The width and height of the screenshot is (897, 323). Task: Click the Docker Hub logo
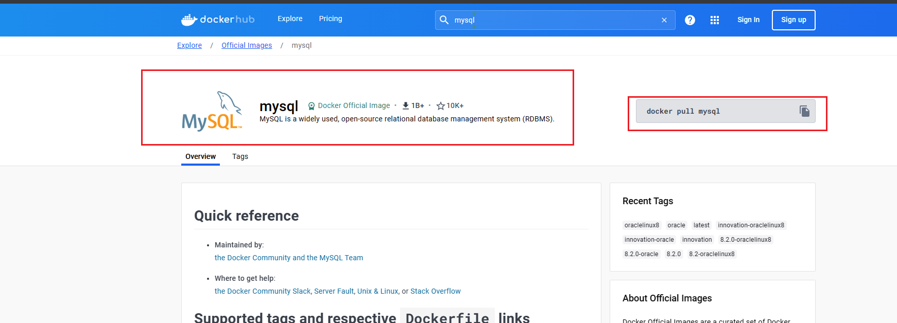pos(218,20)
